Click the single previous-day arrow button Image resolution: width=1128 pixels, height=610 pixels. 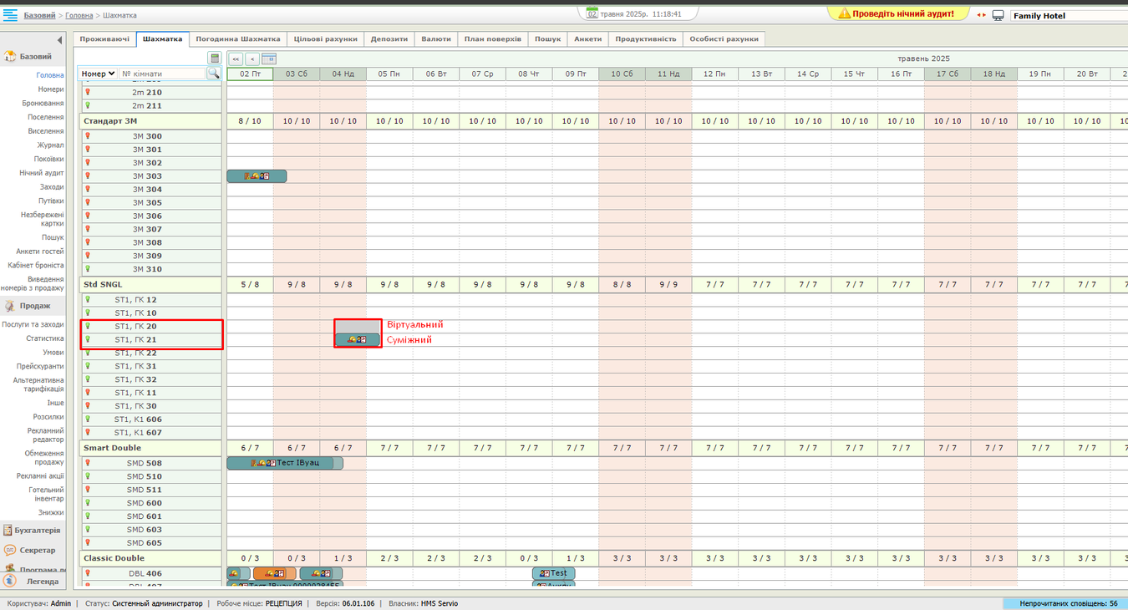click(252, 59)
